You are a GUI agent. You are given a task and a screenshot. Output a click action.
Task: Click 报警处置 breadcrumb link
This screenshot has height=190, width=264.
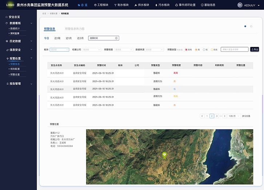[x=53, y=13]
